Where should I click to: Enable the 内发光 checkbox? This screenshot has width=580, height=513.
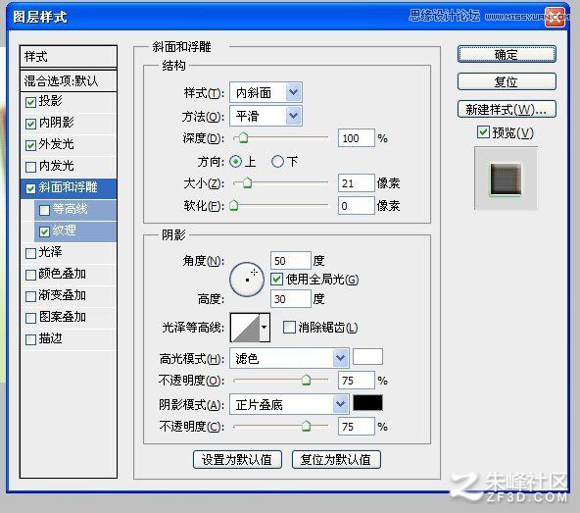30,167
